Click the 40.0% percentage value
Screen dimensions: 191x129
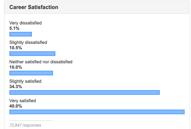pos(15,106)
